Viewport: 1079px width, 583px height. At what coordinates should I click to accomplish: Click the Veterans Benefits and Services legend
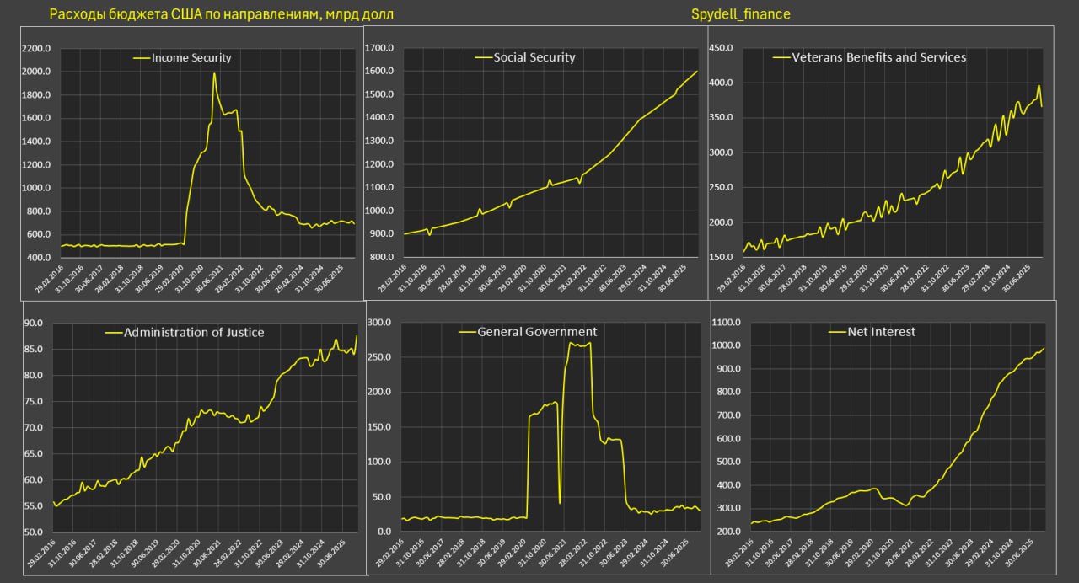(x=878, y=57)
